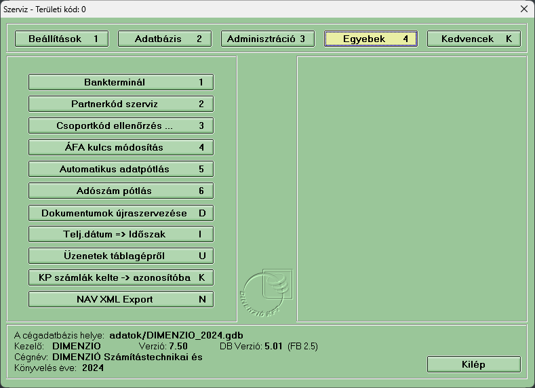The height and width of the screenshot is (388, 535).
Task: Click the Kilép button
Action: tap(474, 364)
